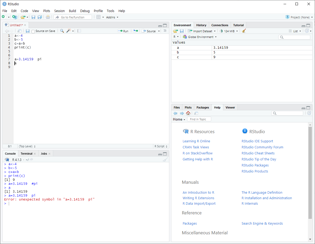The image size is (315, 244).
Task: Create a new file with green plus icon
Action: 3,17
